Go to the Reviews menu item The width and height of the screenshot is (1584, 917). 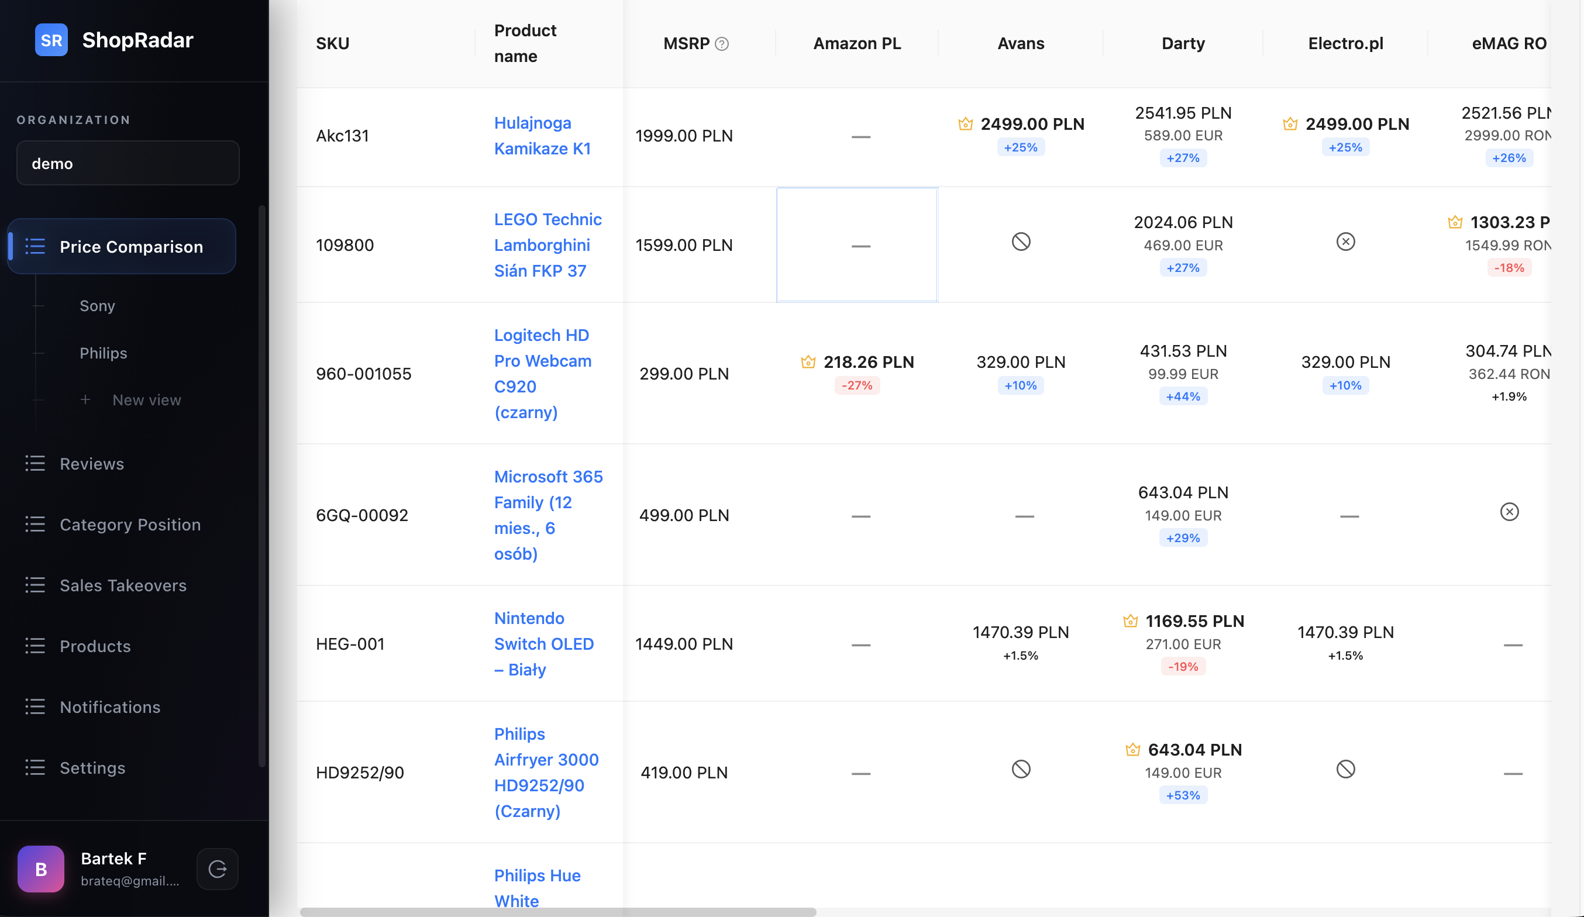click(92, 464)
